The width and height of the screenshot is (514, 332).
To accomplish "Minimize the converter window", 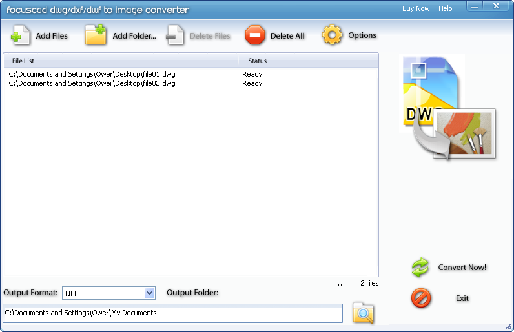I will (x=475, y=6).
